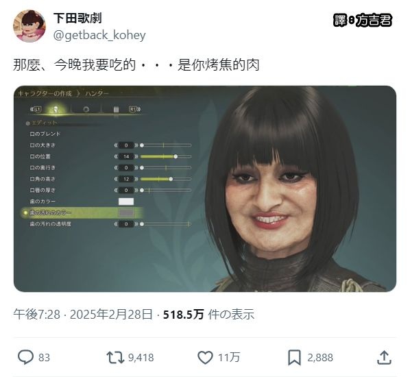Viewport: 410px width, 377px height.
Task: Click the 口角の高さ slider handle
Action: pyautogui.click(x=171, y=179)
